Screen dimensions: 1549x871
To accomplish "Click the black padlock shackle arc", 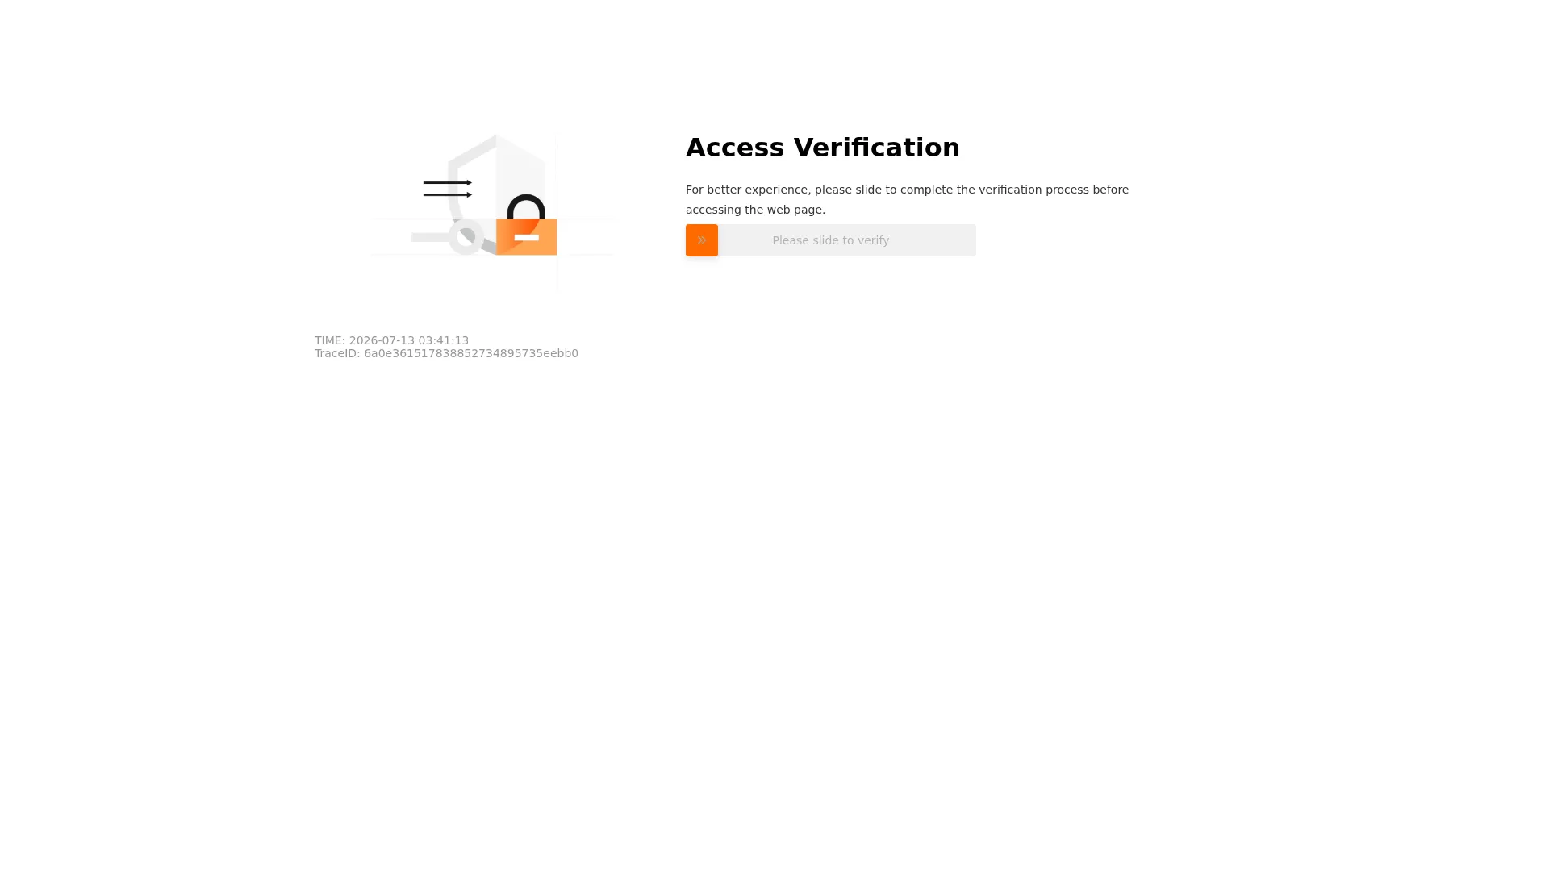I will point(526,206).
